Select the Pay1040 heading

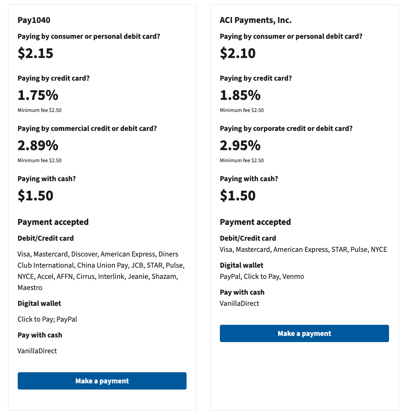point(34,20)
